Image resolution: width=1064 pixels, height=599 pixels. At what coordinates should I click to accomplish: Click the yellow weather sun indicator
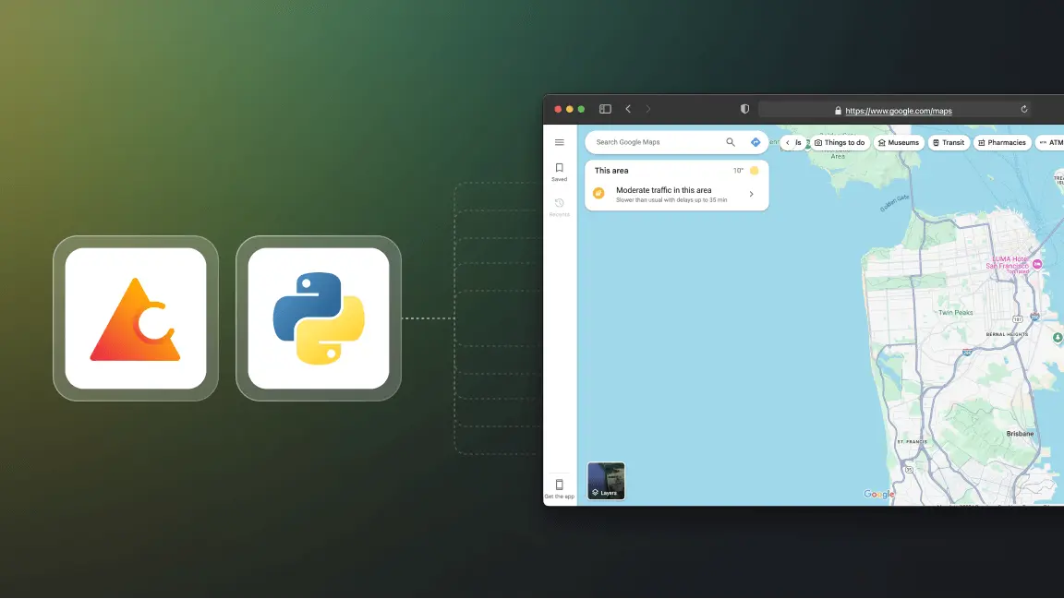click(754, 170)
